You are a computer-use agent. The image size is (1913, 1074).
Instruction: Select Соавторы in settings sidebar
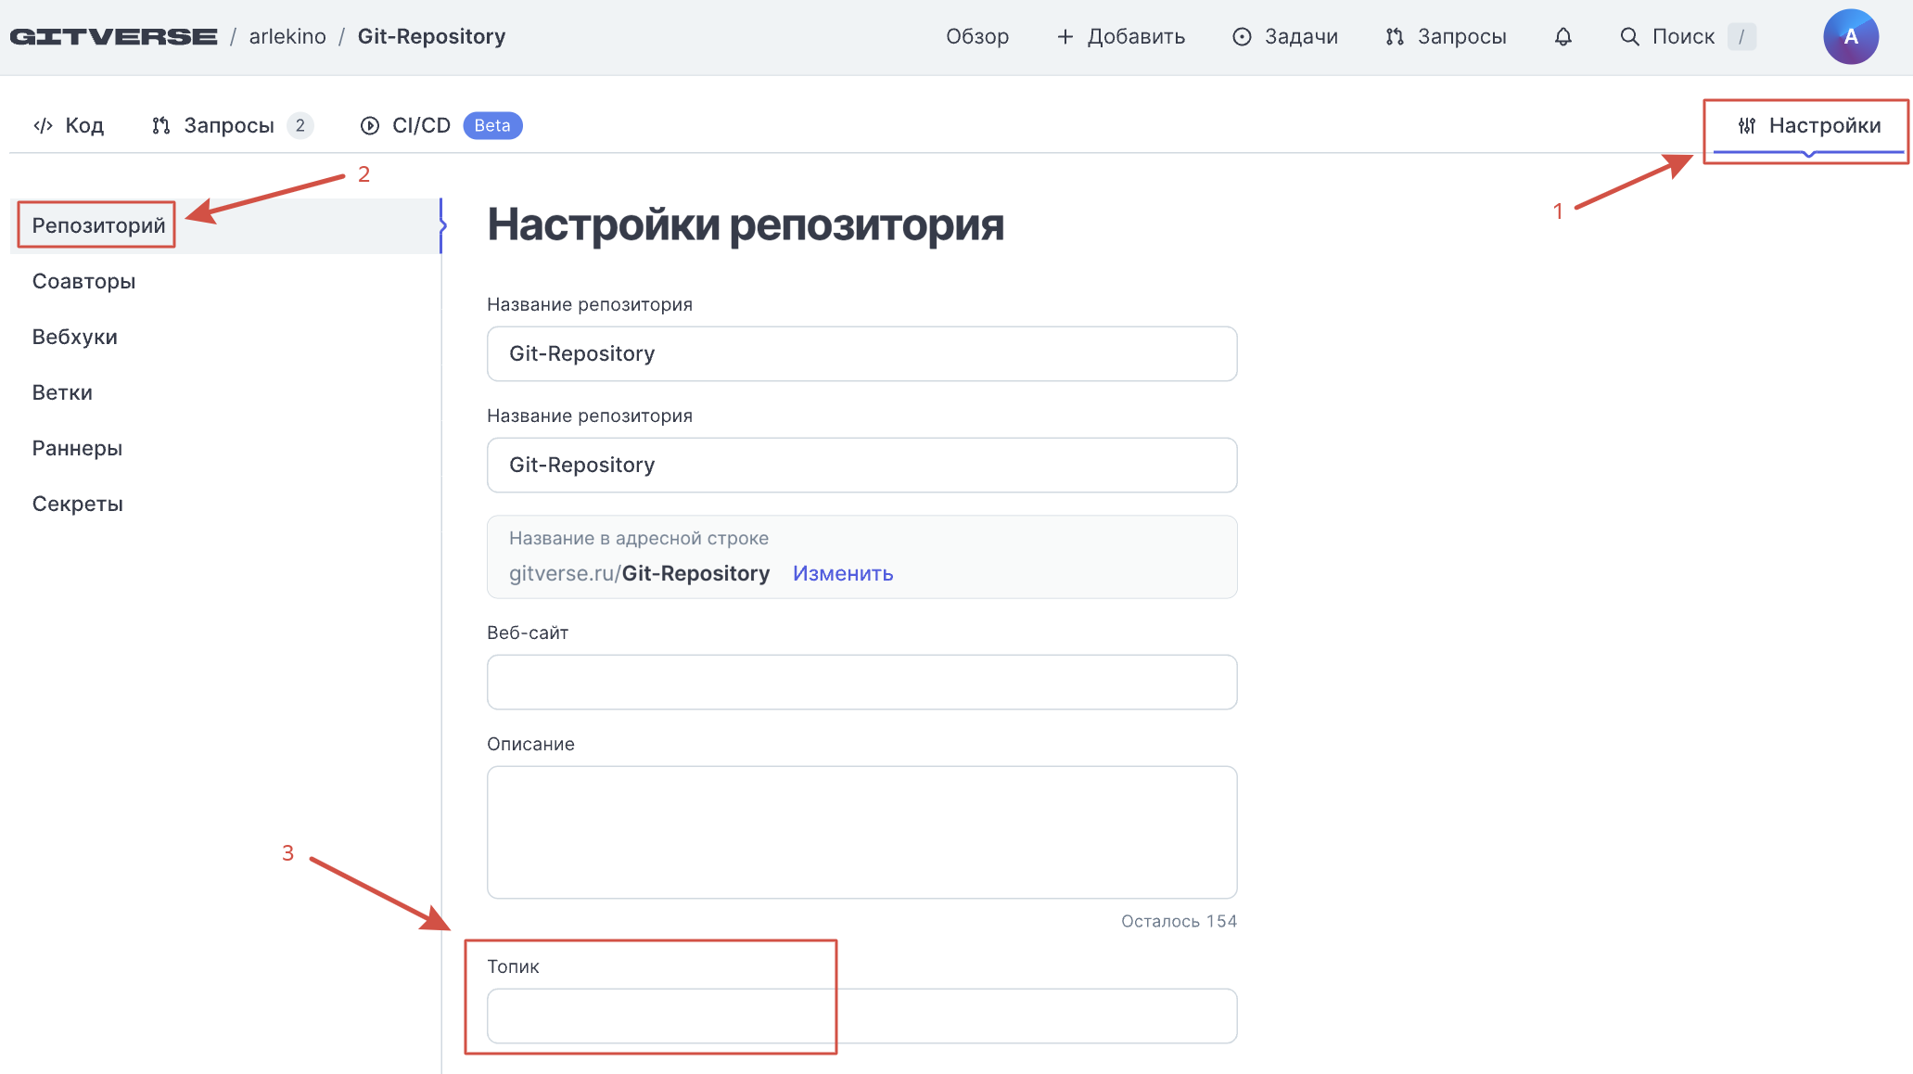click(225, 281)
